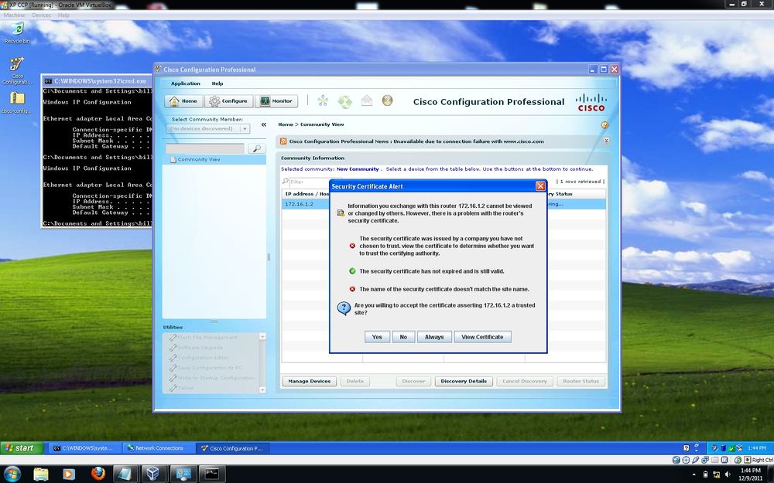Open the Help menu
The image size is (774, 483).
tap(217, 83)
